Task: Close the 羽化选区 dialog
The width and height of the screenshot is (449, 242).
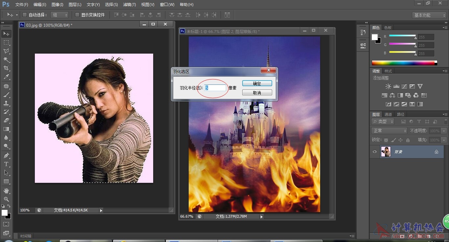Action: tap(269, 70)
